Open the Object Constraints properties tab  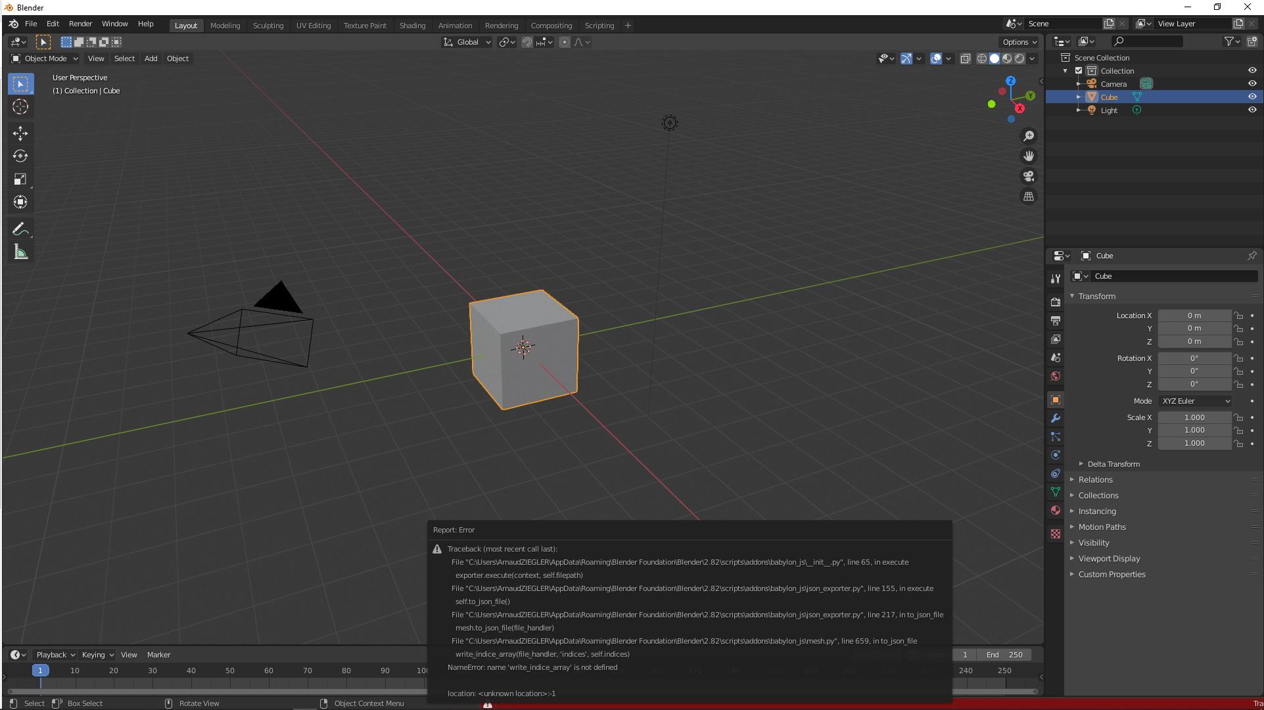pyautogui.click(x=1056, y=473)
